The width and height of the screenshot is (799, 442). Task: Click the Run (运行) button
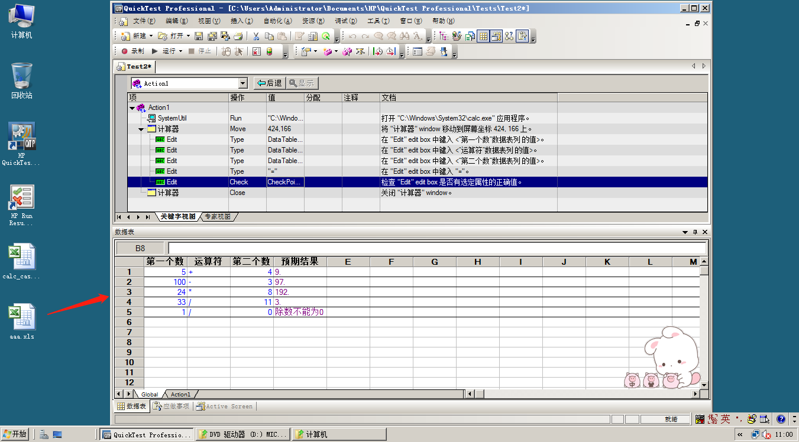[163, 51]
